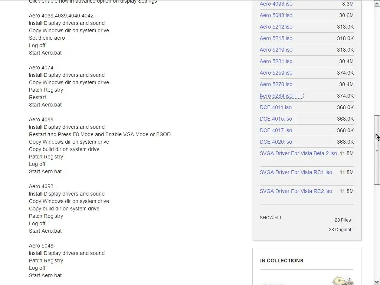380x285 pixels.
Task: Click the focused Aero 5284.iso link
Action: pyautogui.click(x=276, y=96)
